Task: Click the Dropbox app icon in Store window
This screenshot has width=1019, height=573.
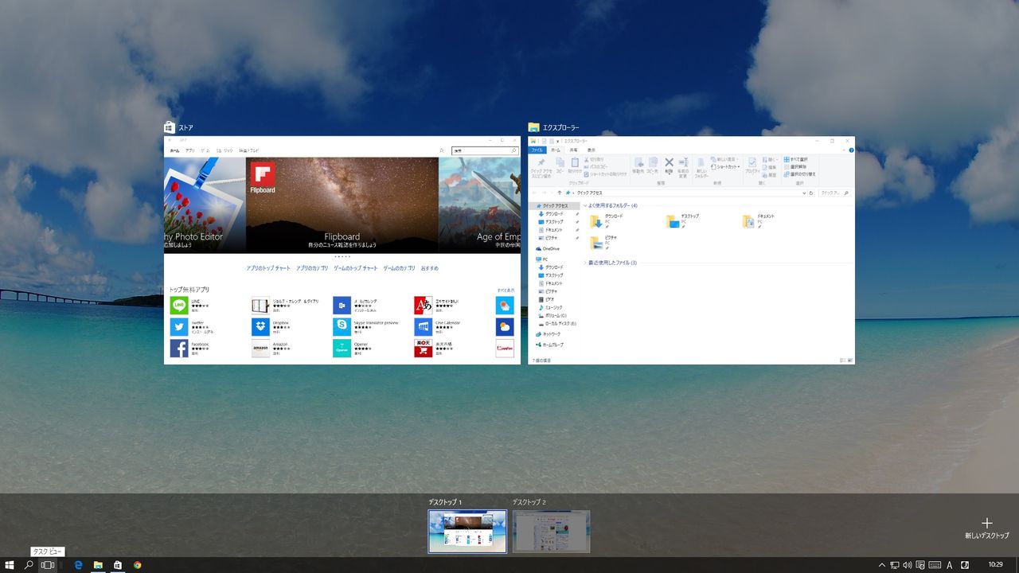Action: (260, 327)
